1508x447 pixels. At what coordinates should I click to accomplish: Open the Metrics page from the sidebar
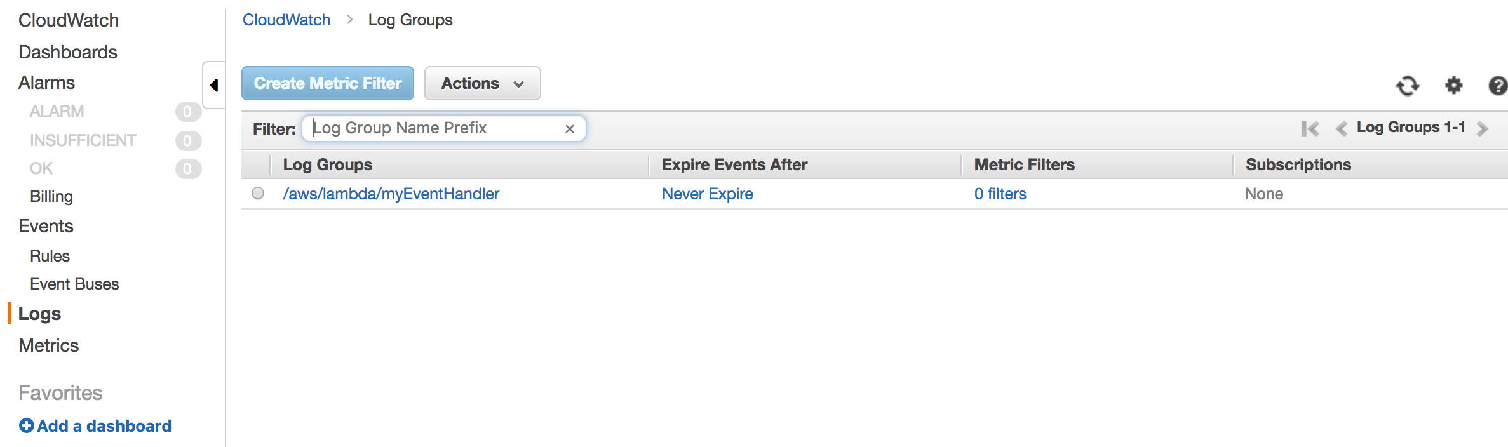click(48, 345)
